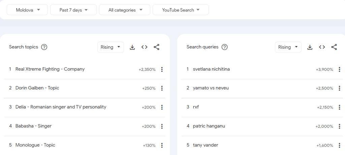Viewport: 345px width, 155px height.
Task: Open Monologue - Topic entry
Action: point(35,145)
